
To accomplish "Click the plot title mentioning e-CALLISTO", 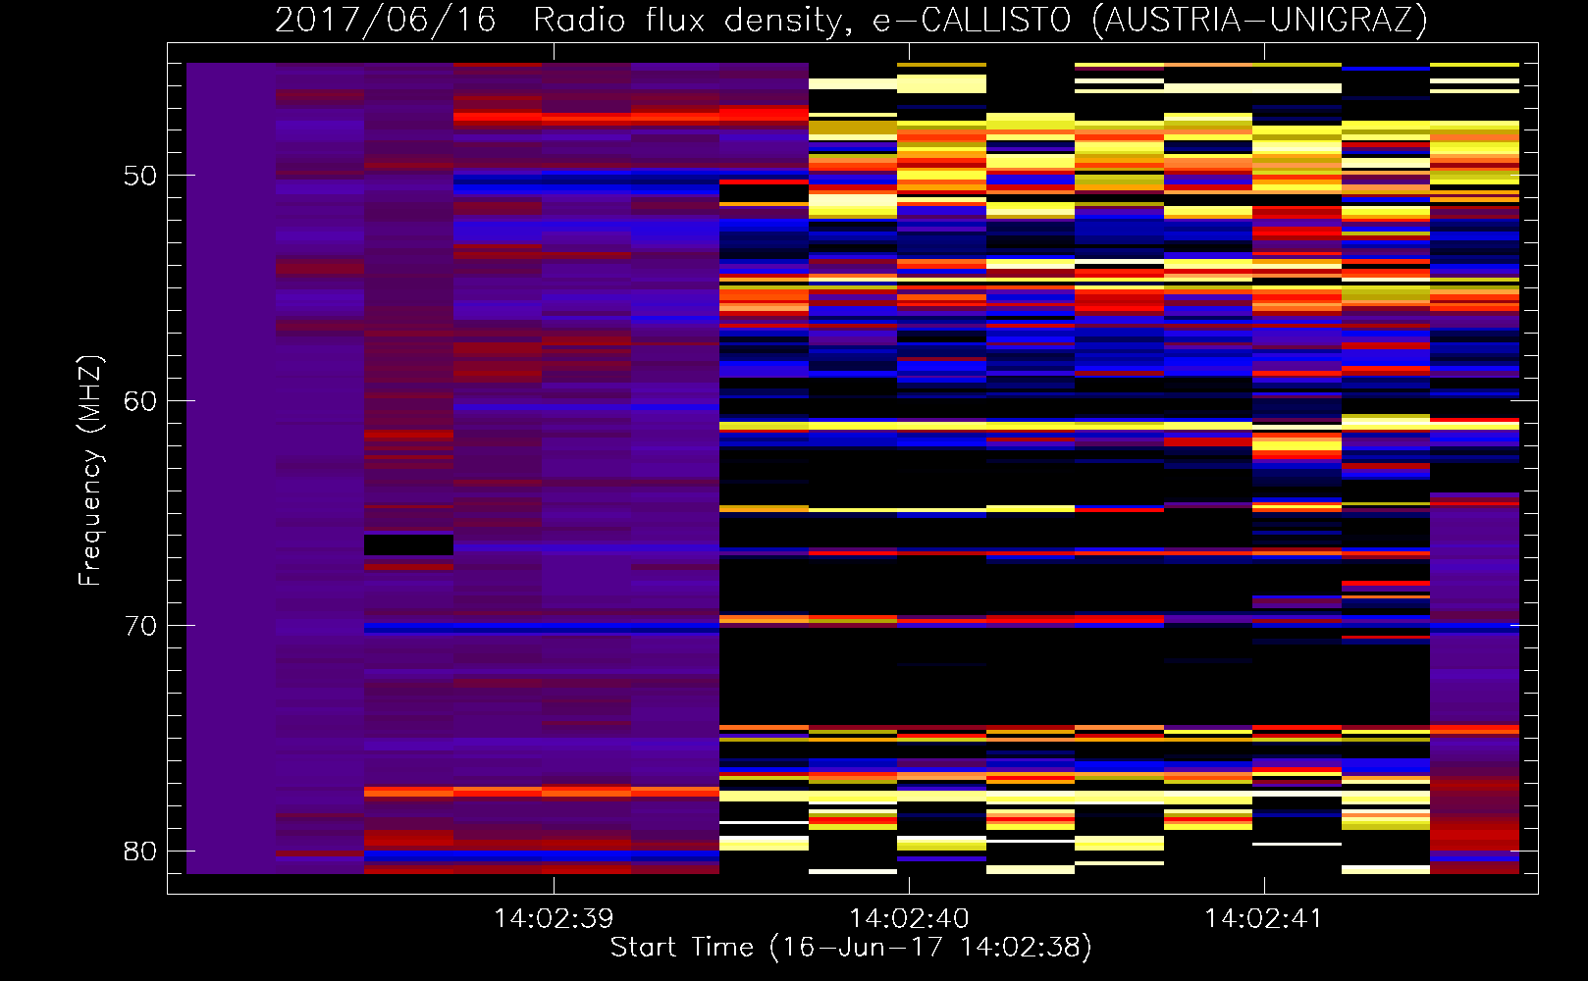I will 851,21.
